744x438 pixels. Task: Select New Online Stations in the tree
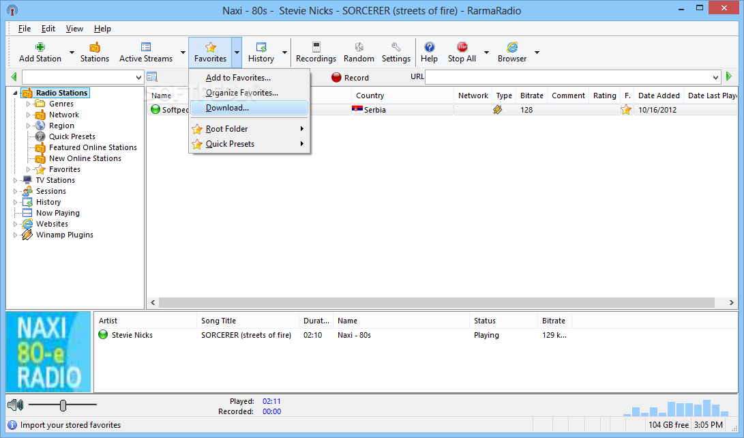pos(85,158)
